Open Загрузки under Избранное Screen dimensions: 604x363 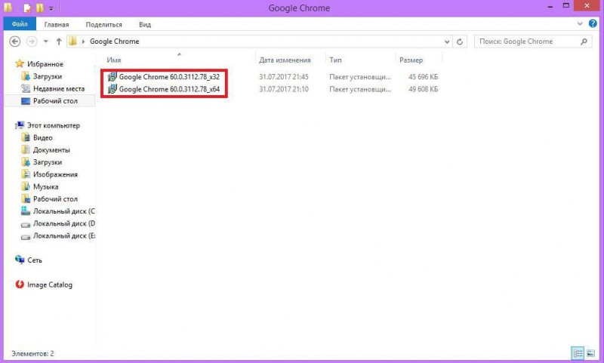click(48, 76)
